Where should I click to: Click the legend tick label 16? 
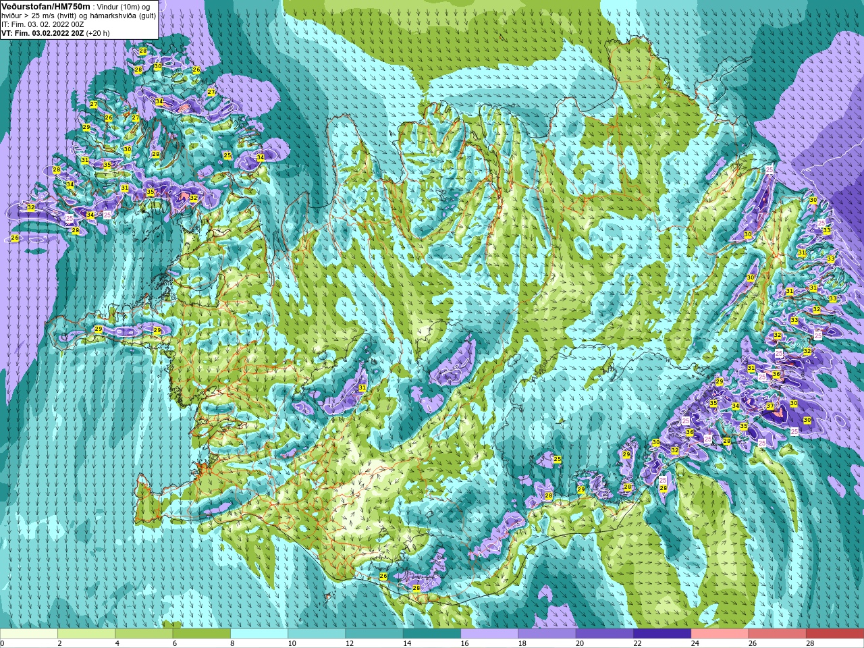(x=465, y=643)
